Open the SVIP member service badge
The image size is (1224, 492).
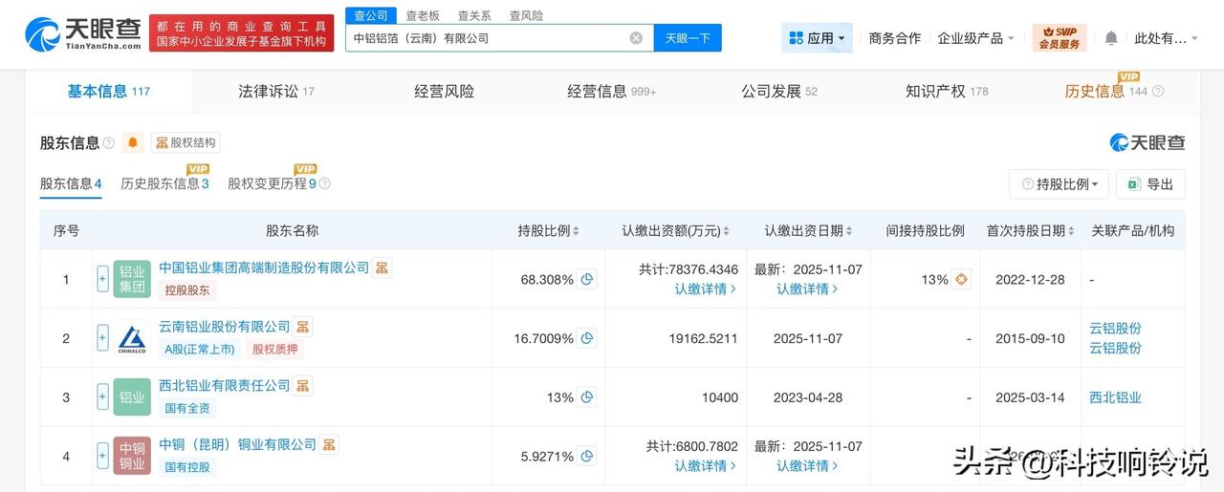point(1060,38)
